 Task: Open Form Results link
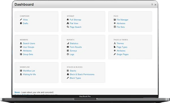click(x=76, y=47)
